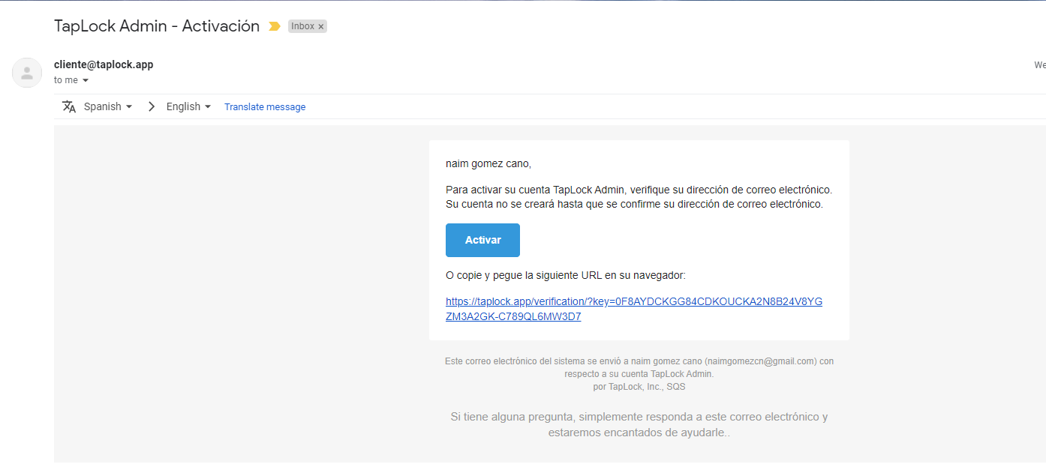Click the Translate message link
The width and height of the screenshot is (1046, 473).
point(265,106)
